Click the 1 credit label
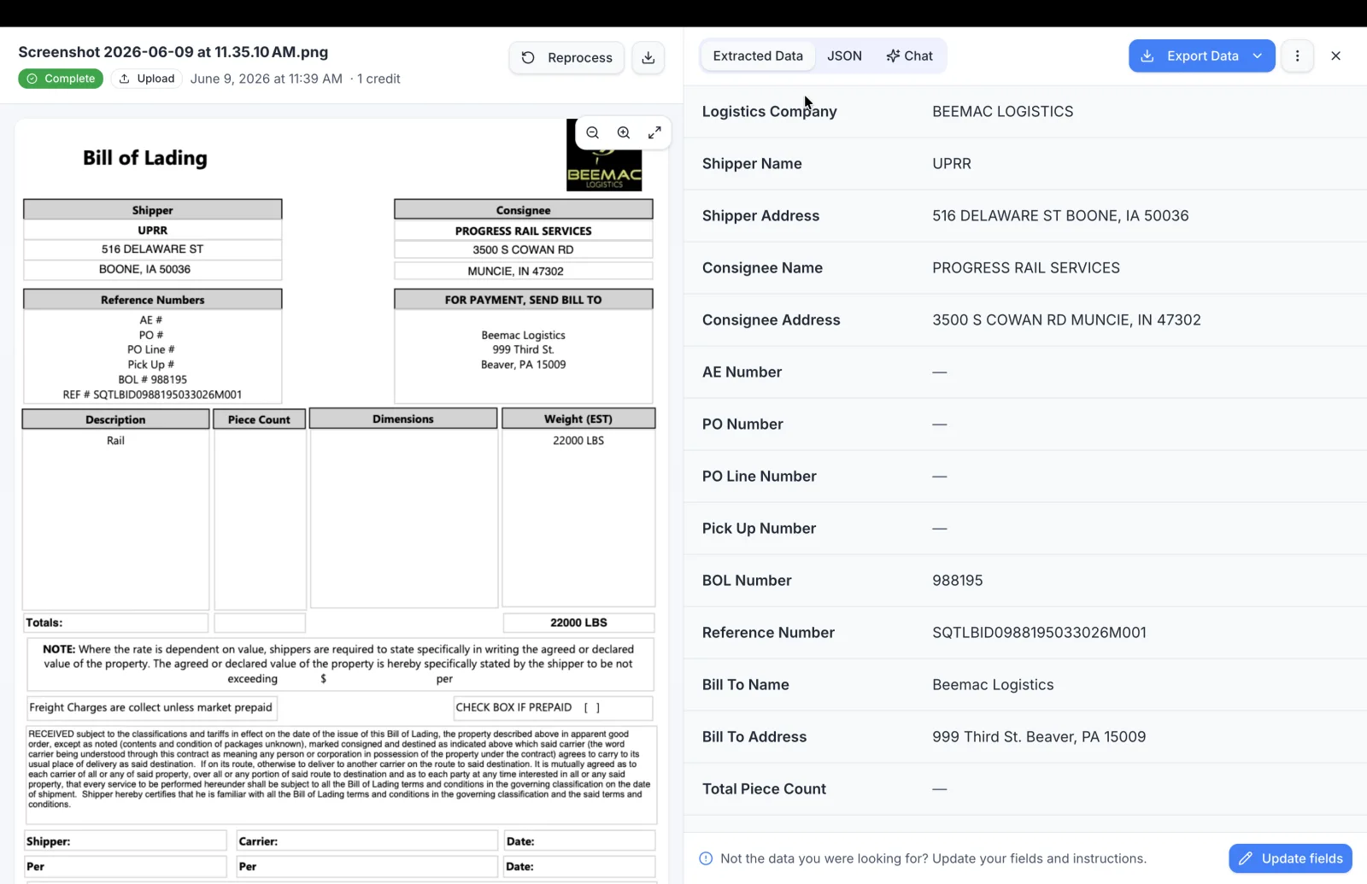The height and width of the screenshot is (884, 1367). click(378, 79)
